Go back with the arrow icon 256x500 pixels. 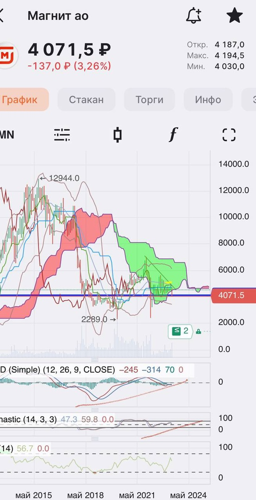(x=1, y=16)
